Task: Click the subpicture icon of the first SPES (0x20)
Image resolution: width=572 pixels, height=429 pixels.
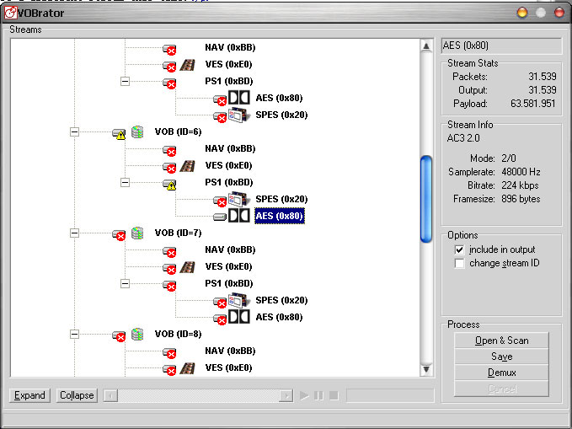Action: coord(239,115)
